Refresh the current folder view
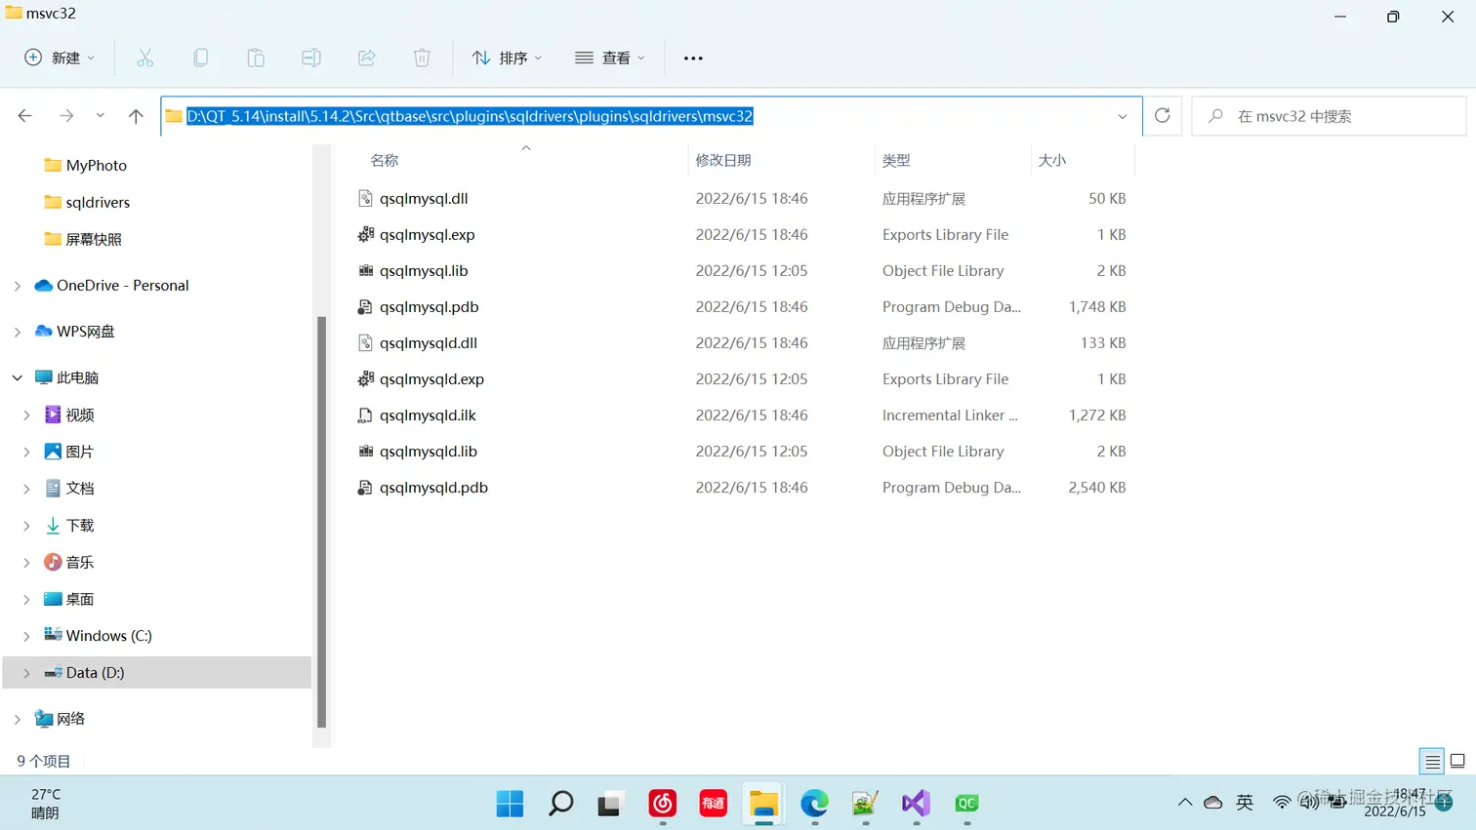 coord(1162,115)
